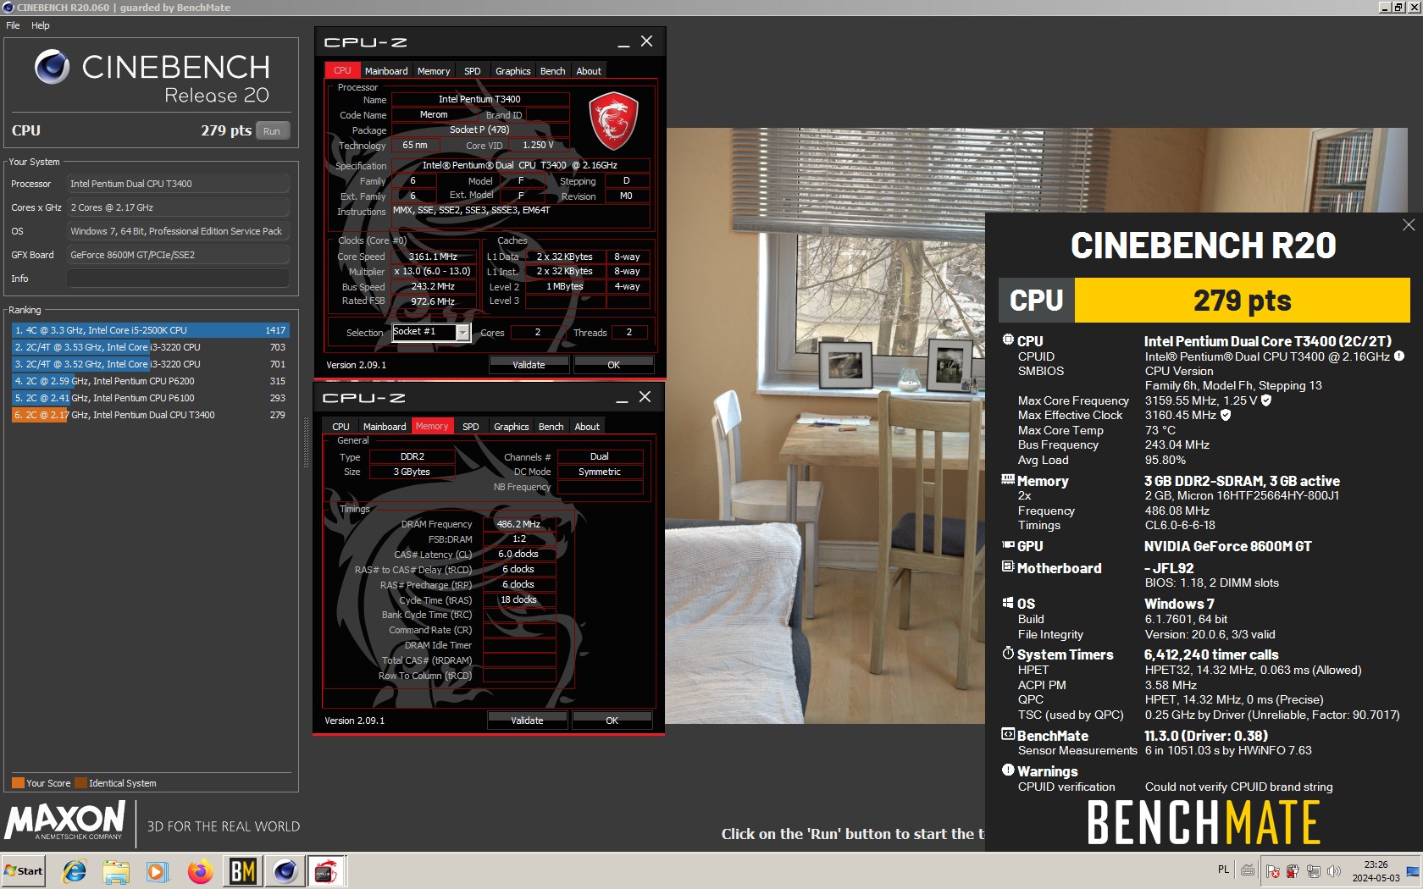The width and height of the screenshot is (1423, 889).
Task: Click the power plug tray icon
Action: pyautogui.click(x=1293, y=871)
